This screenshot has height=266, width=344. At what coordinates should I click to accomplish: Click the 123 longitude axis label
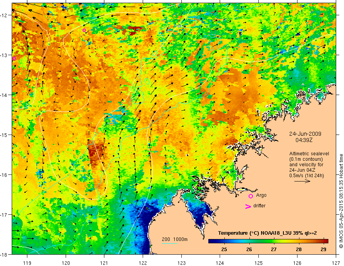coord(181,263)
